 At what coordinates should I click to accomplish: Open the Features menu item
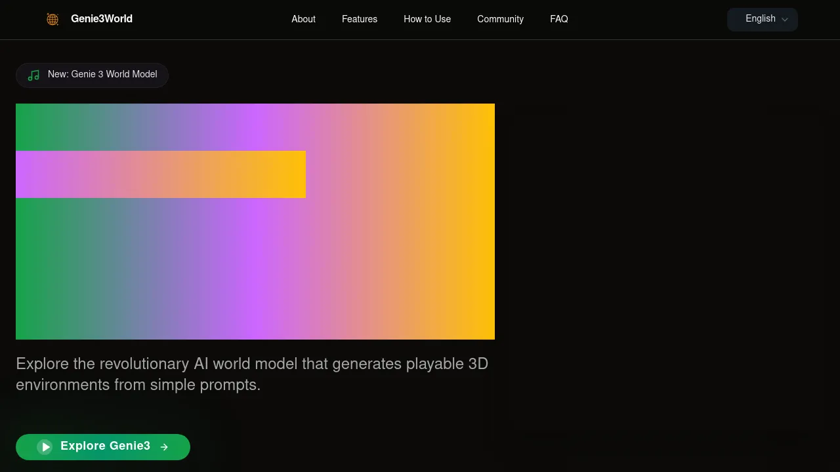(x=360, y=19)
